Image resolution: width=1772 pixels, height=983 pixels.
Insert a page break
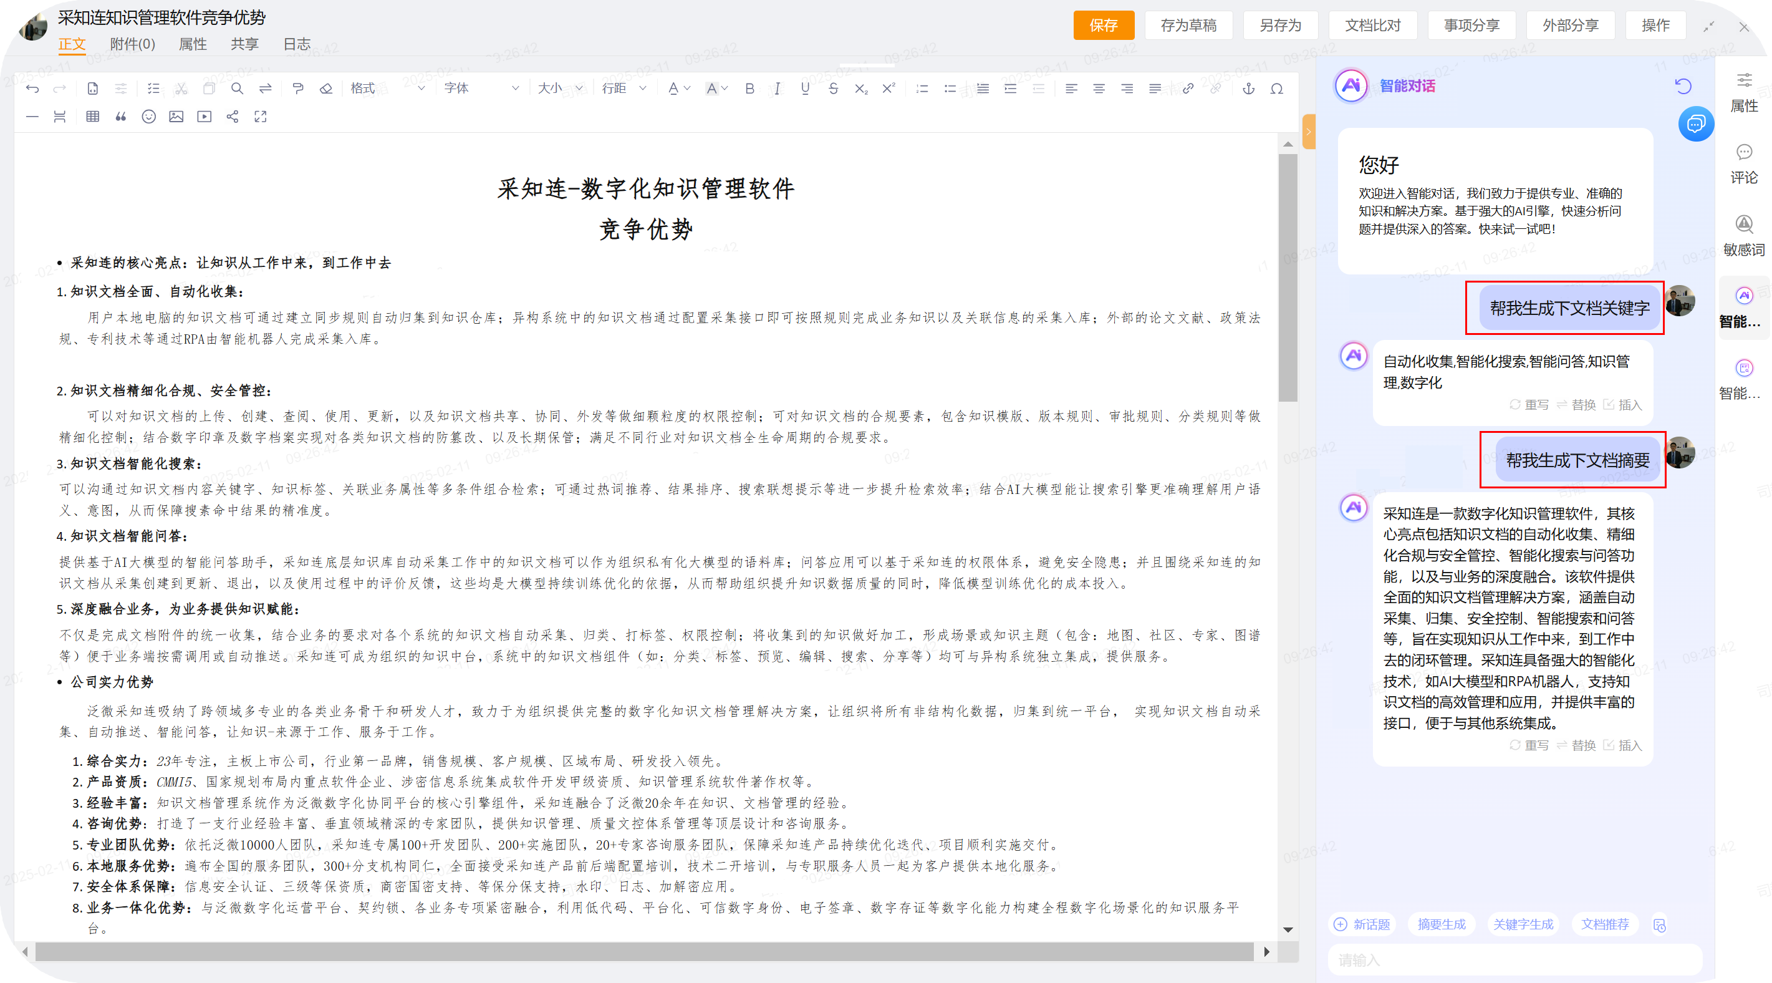coord(60,117)
